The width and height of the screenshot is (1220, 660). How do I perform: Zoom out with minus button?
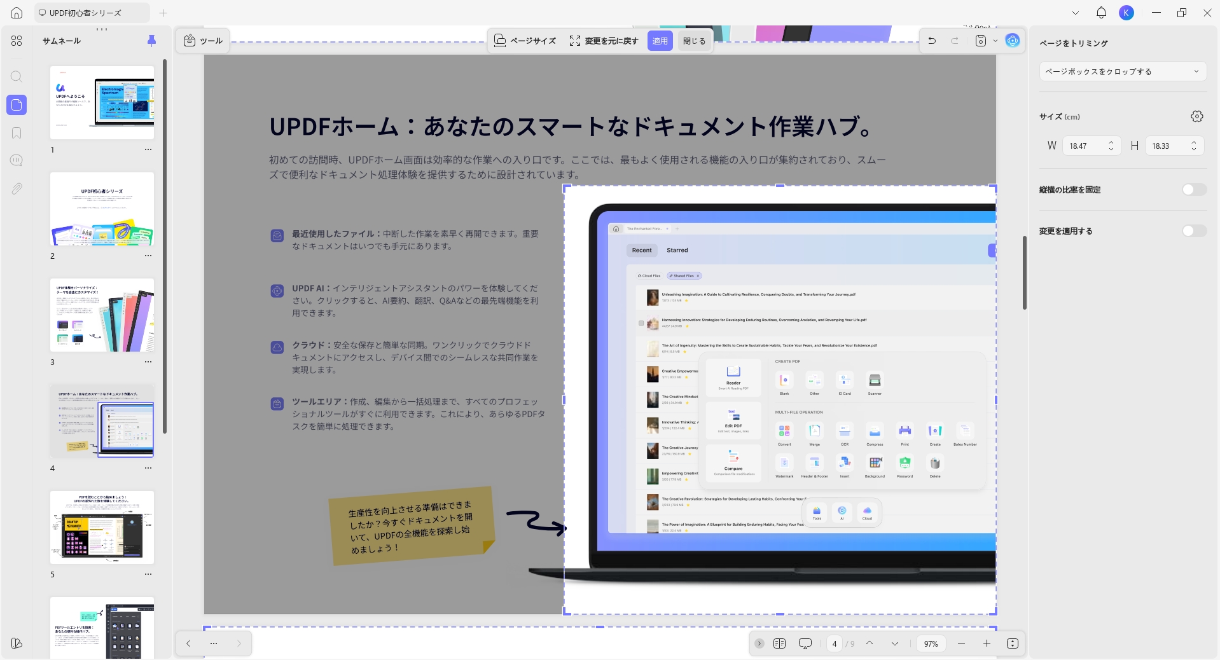962,643
